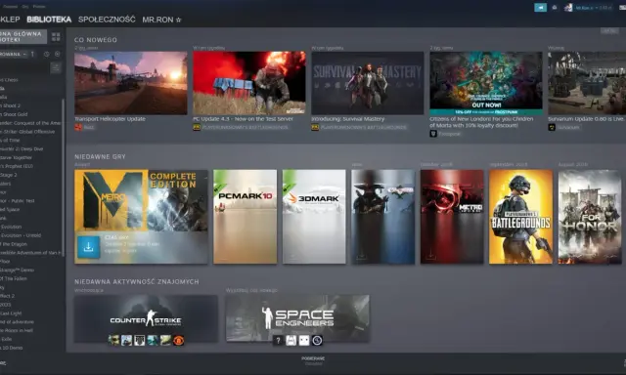Open Introducing: Survival Mastery headline

pos(348,119)
